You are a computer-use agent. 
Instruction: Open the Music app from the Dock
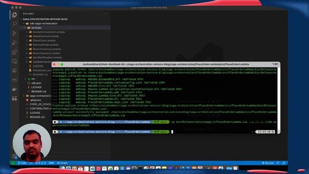tap(98, 169)
